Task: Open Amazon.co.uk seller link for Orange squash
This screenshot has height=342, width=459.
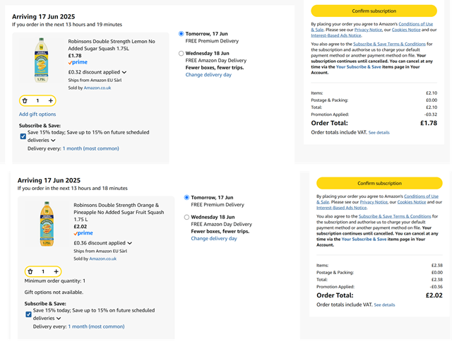Action: (x=103, y=259)
